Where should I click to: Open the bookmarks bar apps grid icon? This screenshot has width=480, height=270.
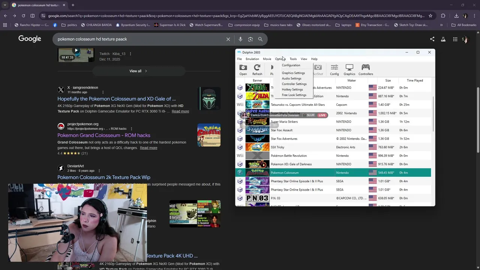coord(5,25)
